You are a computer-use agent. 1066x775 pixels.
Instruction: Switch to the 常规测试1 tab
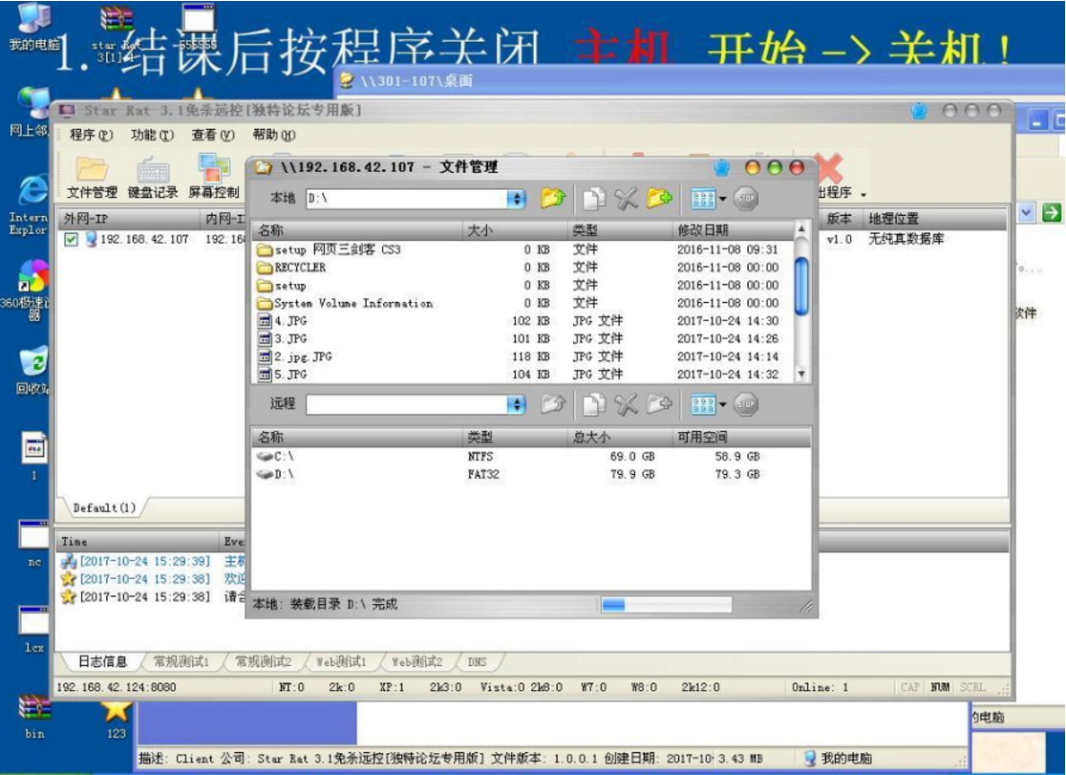point(181,661)
